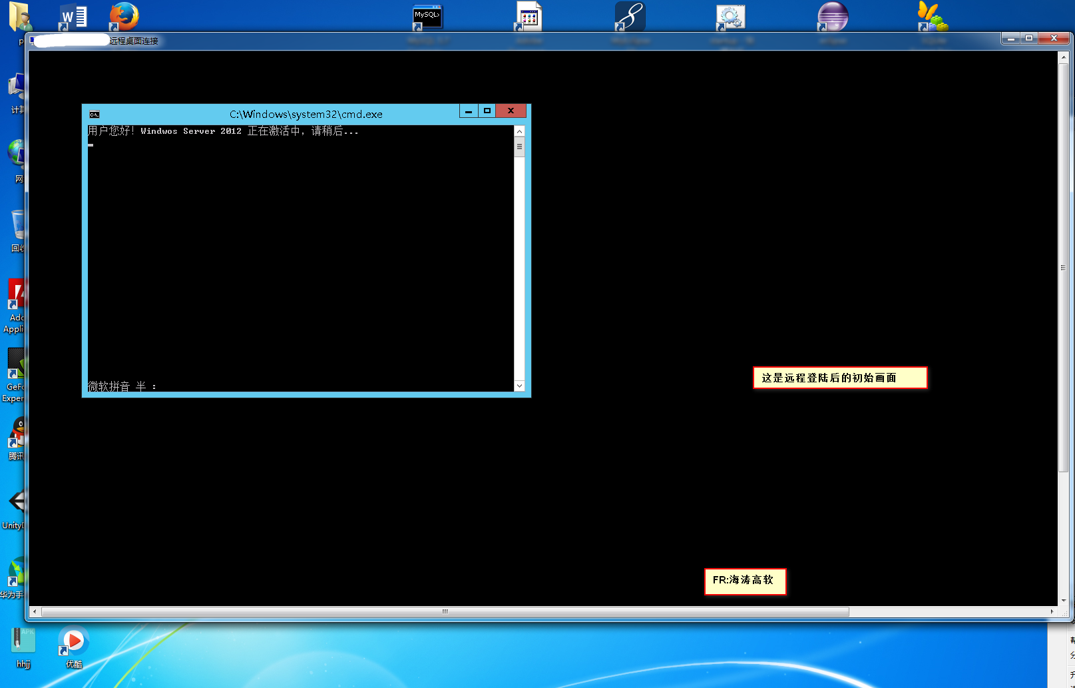Click remote desktop horizontal scrollbar thumb
The width and height of the screenshot is (1075, 688).
click(445, 611)
